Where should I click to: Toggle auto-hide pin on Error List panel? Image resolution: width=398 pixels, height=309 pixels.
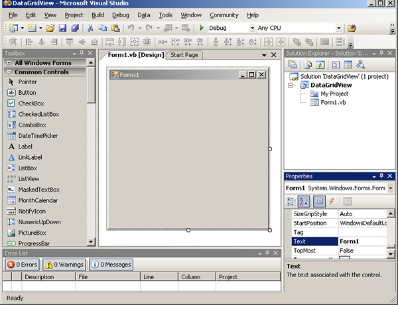pos(267,253)
